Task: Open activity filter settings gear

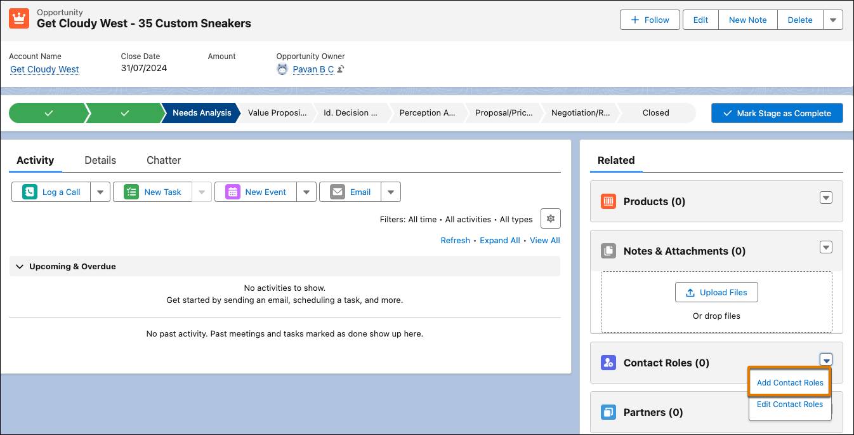Action: [551, 218]
